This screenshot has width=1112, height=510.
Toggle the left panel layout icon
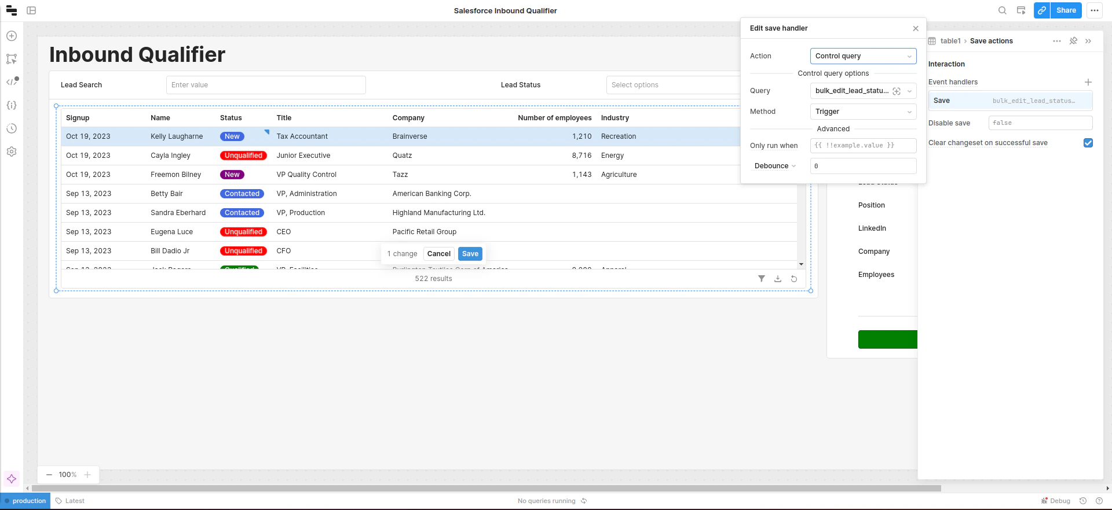[31, 10]
